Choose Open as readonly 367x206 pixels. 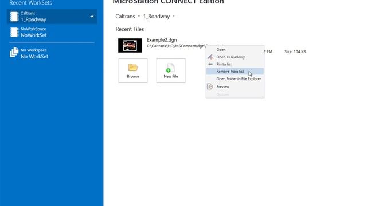pyautogui.click(x=235, y=57)
